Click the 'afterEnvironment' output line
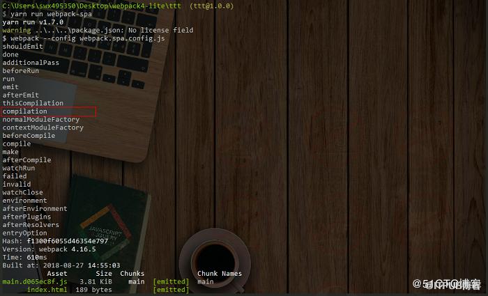Image resolution: width=488 pixels, height=296 pixels. (x=35, y=208)
